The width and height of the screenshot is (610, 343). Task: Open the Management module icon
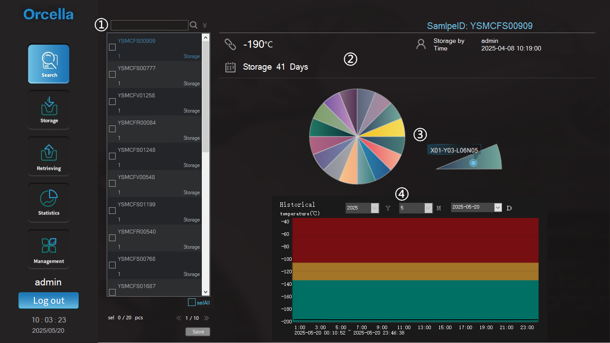coord(49,249)
